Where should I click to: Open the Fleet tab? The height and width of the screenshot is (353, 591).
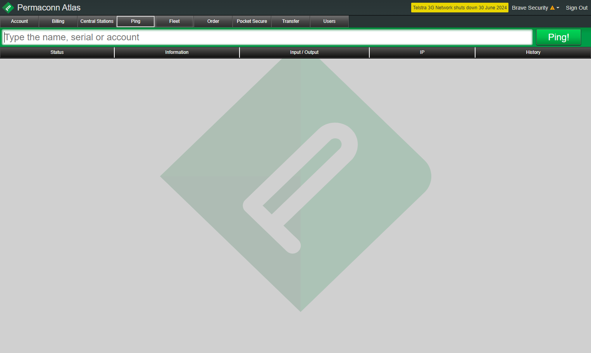tap(174, 21)
